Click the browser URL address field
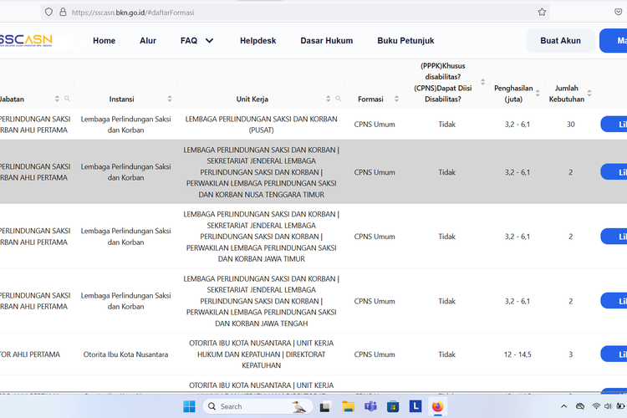 click(x=293, y=13)
